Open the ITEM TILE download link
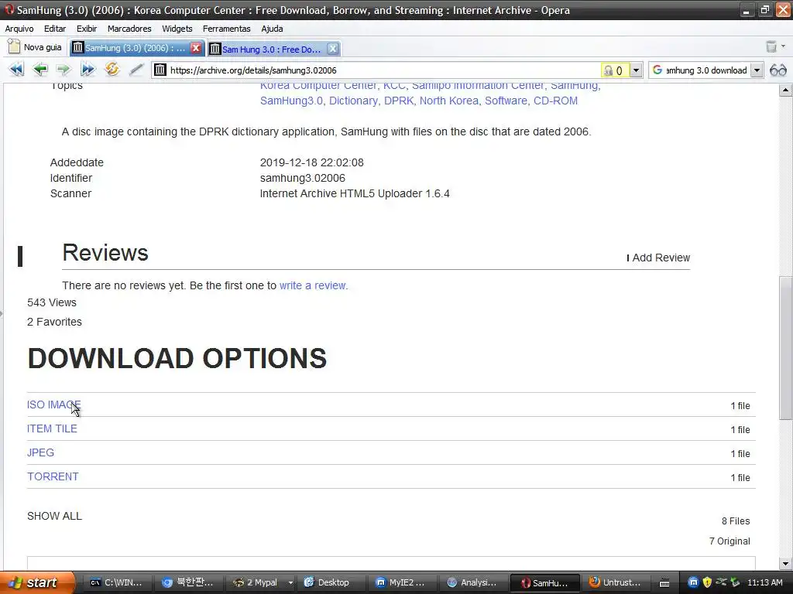793x594 pixels. pyautogui.click(x=52, y=428)
